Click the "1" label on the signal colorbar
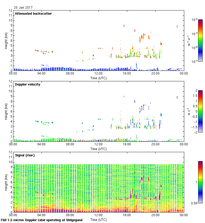Viewport: 205px width, 223px height. click(195, 182)
